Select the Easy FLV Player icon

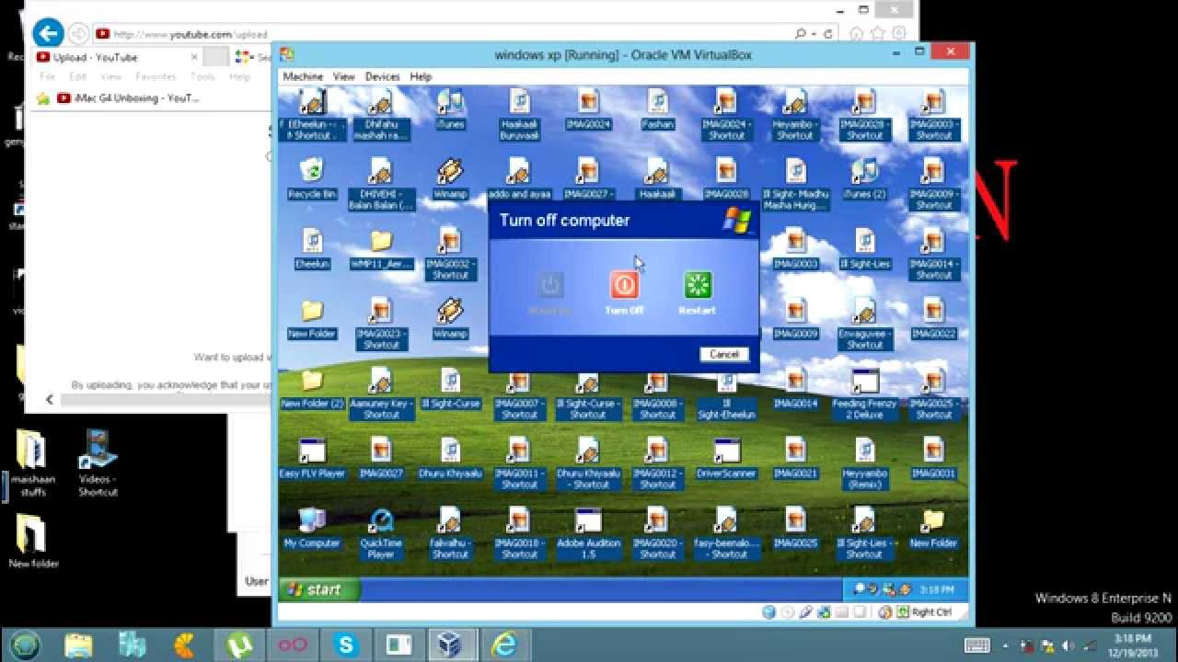click(312, 457)
